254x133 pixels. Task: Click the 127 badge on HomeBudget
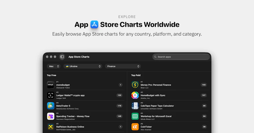pyautogui.click(x=204, y=95)
